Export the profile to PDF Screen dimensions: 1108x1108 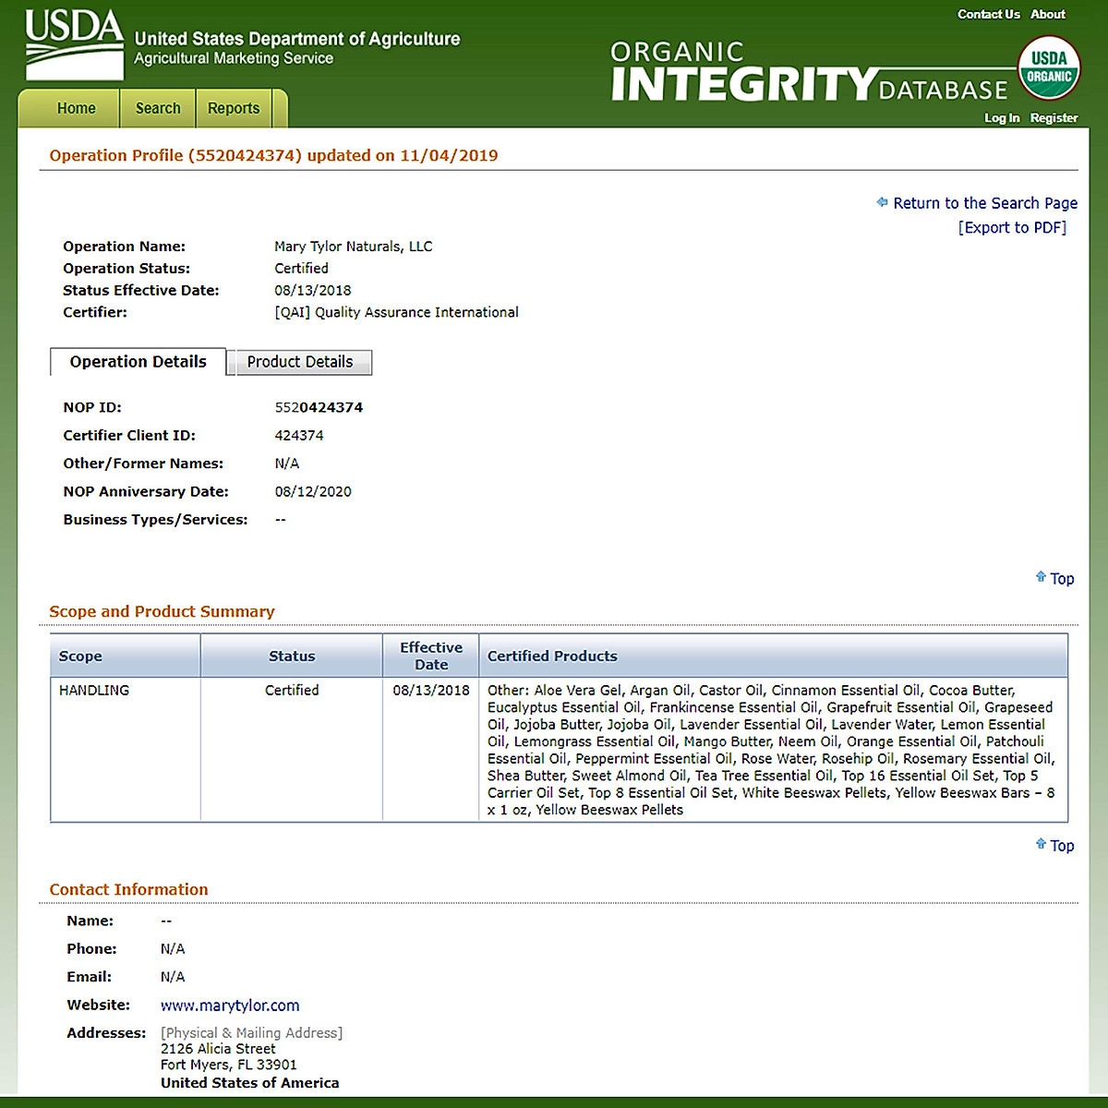click(x=1012, y=227)
